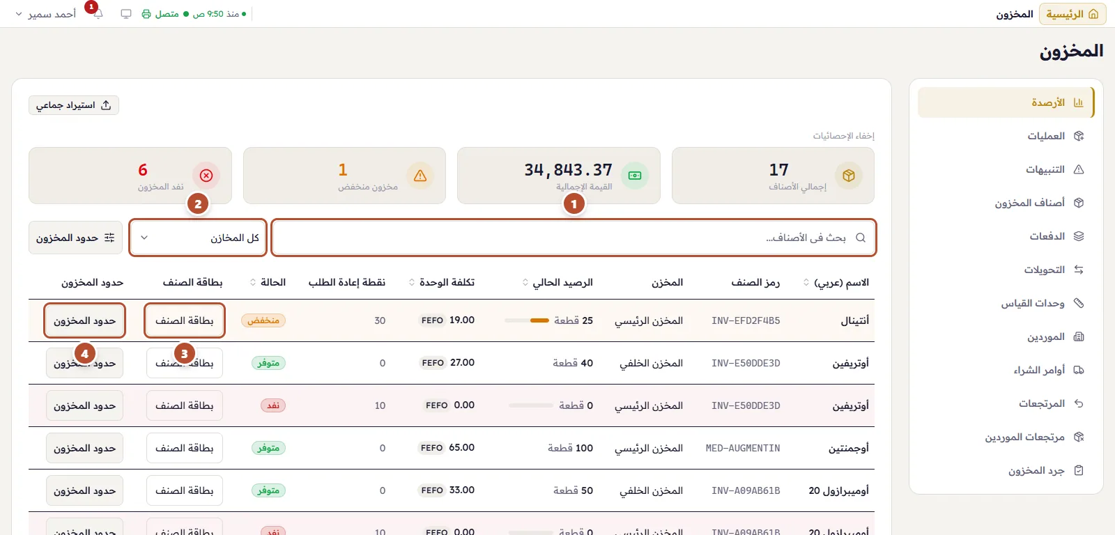The height and width of the screenshot is (535, 1115).
Task: Click the جرد المخزون clipboard icon
Action: (x=1079, y=470)
